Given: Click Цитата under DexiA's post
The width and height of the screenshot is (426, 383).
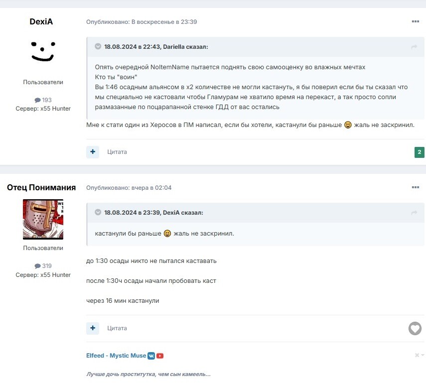Looking at the screenshot, I should [117, 152].
